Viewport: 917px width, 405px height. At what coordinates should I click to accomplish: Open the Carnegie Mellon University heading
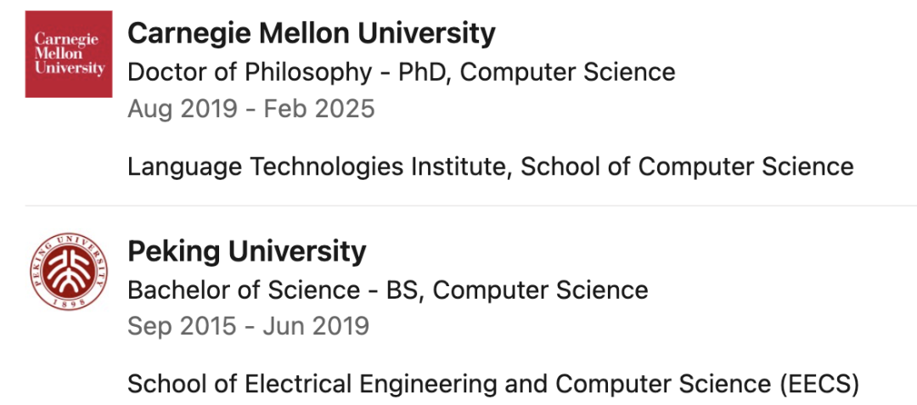pos(311,34)
